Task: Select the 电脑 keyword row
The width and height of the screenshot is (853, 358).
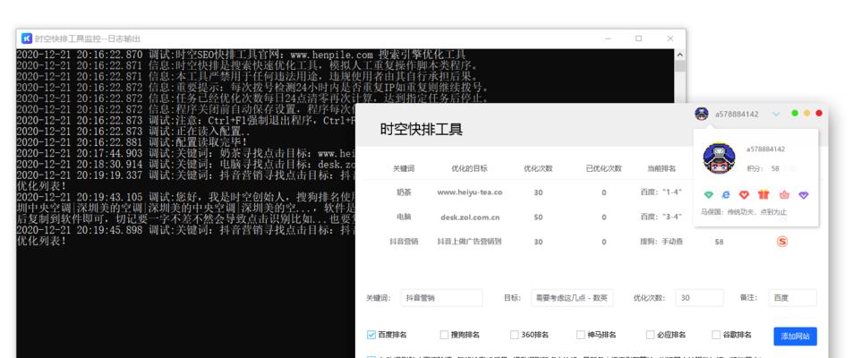Action: [x=404, y=217]
